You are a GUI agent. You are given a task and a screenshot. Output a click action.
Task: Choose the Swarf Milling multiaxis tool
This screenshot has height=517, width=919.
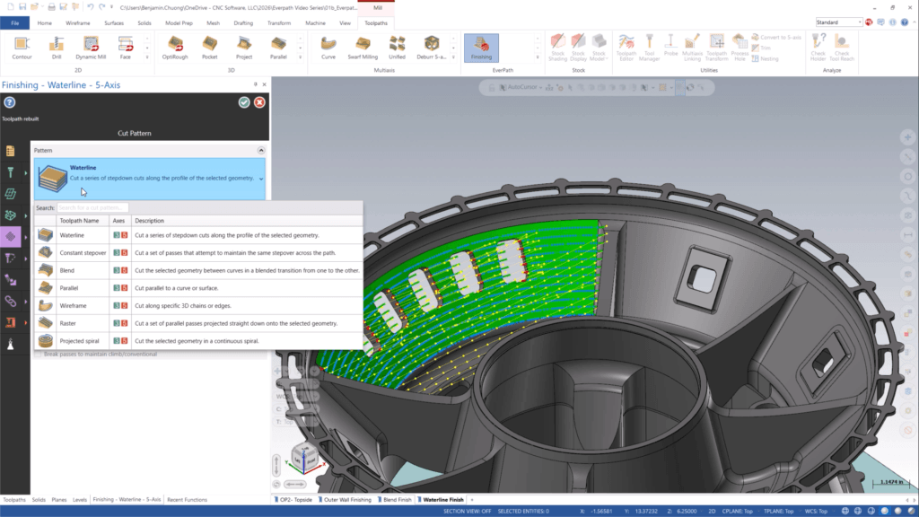pyautogui.click(x=363, y=45)
